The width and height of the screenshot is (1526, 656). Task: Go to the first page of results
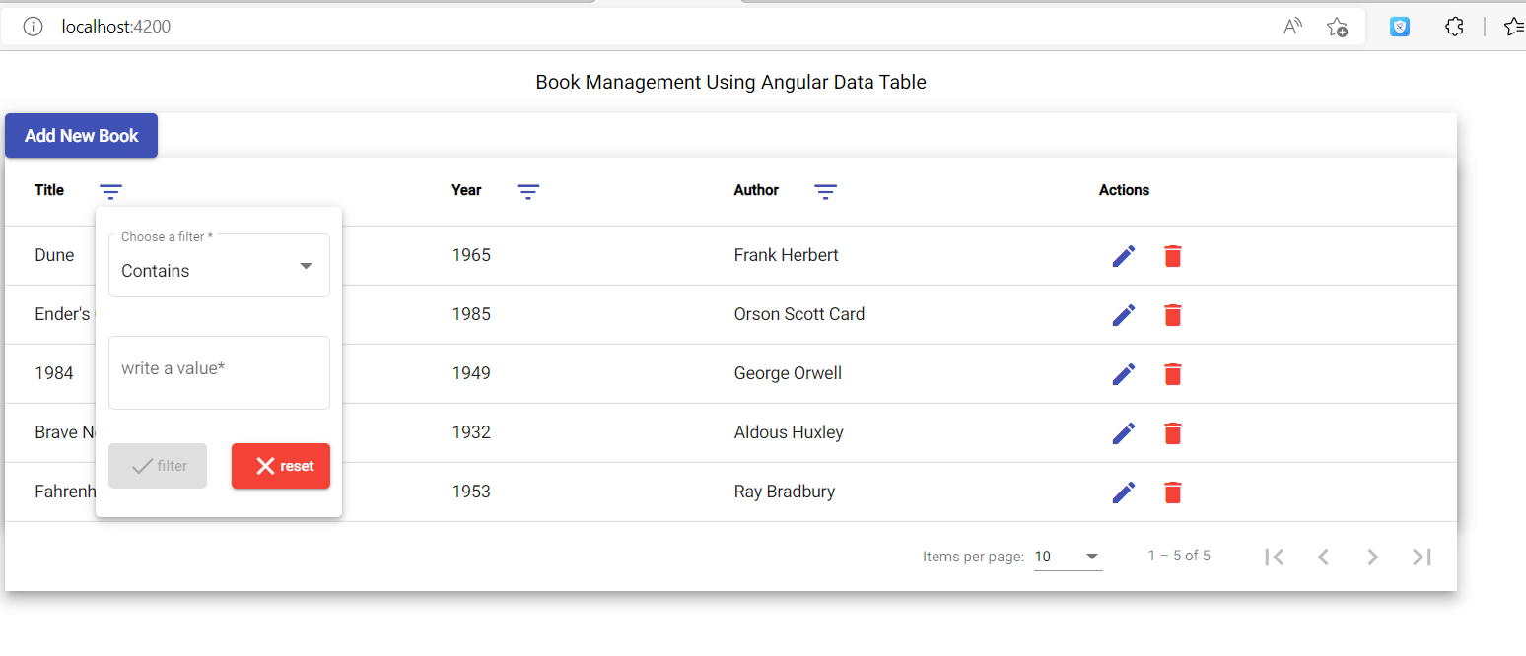click(1274, 556)
